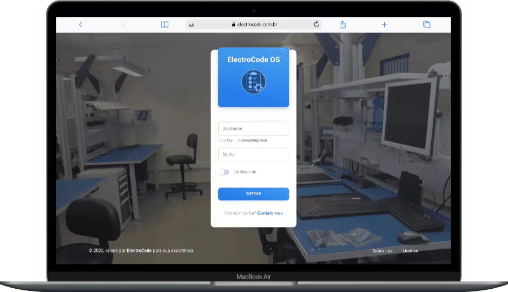Click the ENTRAR button
This screenshot has width=508, height=292.
[x=253, y=194]
